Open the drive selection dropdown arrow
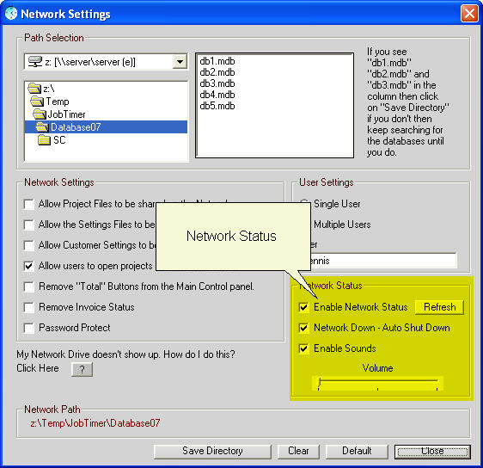 pos(180,62)
